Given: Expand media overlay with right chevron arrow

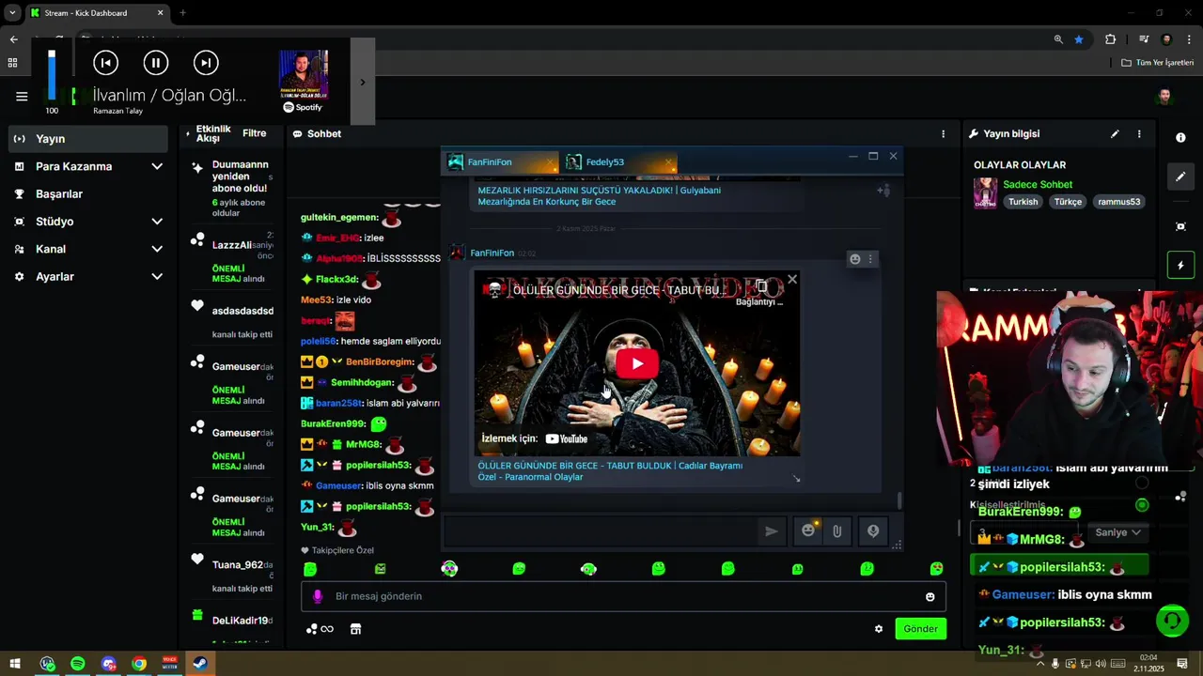Looking at the screenshot, I should pos(363,82).
